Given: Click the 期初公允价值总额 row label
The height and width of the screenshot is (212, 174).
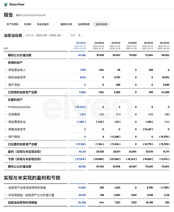Looking at the screenshot, I should [20, 55].
